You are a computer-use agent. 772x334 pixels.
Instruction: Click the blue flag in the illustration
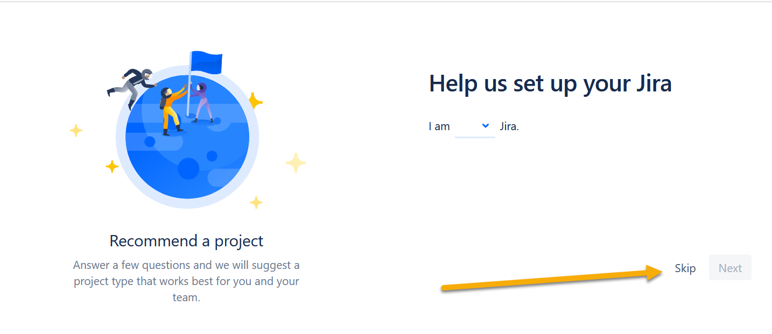[x=206, y=62]
